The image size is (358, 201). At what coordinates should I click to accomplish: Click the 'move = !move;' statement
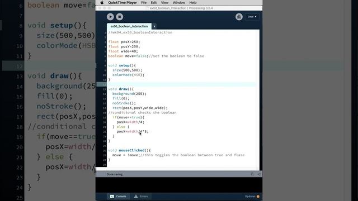[126, 155]
